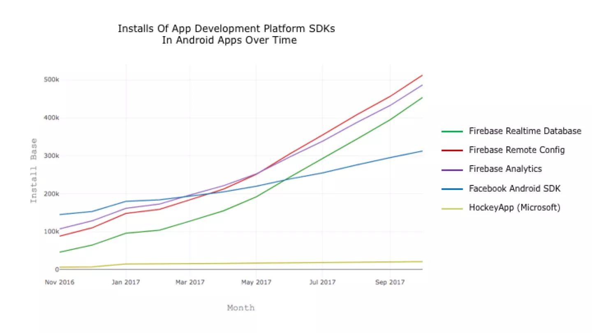592x333 pixels.
Task: Toggle the HockeyApp (Microsoft) legend entry
Action: point(501,208)
